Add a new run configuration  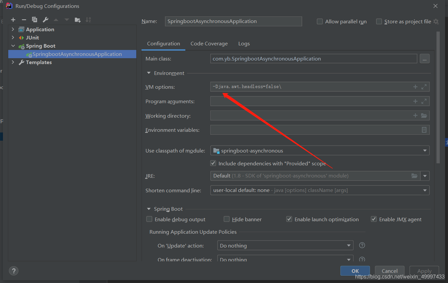(13, 19)
